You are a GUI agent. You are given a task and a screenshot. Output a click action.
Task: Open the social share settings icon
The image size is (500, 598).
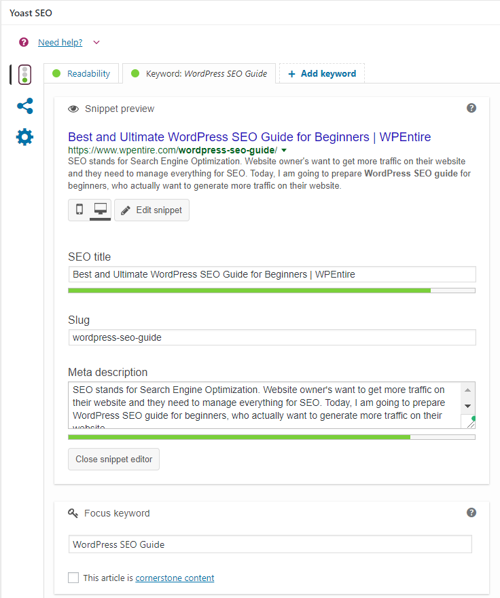[x=25, y=106]
